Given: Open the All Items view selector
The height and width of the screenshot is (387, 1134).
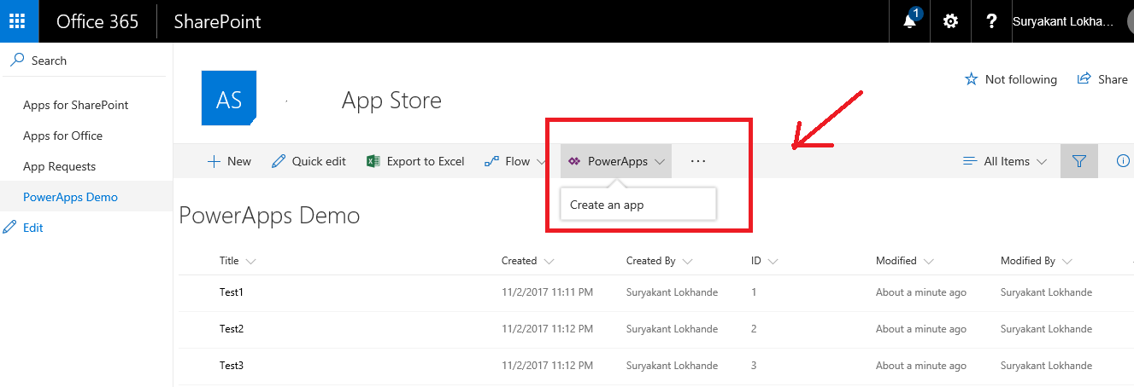Looking at the screenshot, I should [x=1005, y=161].
